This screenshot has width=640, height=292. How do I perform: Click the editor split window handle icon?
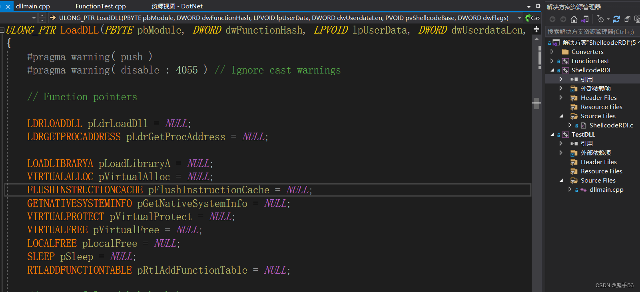coord(536,29)
